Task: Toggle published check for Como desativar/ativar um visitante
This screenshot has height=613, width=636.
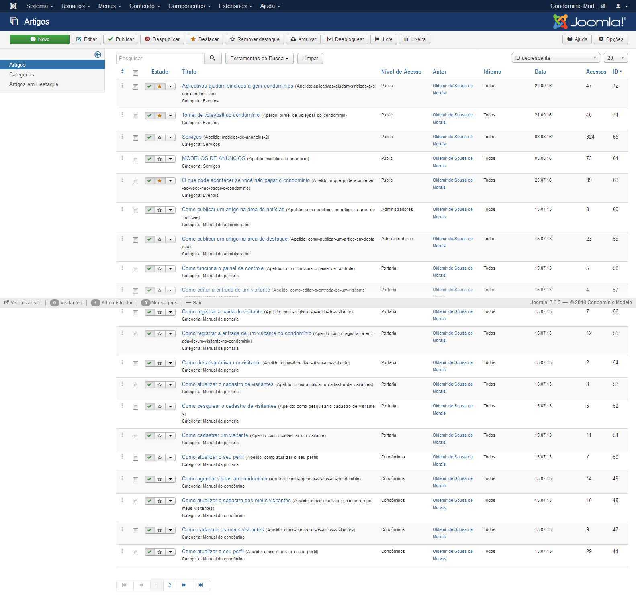Action: pyautogui.click(x=149, y=363)
